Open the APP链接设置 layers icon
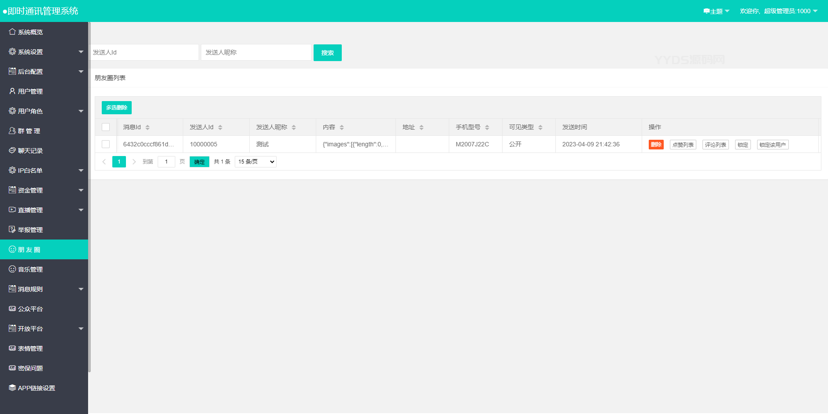 coord(12,388)
